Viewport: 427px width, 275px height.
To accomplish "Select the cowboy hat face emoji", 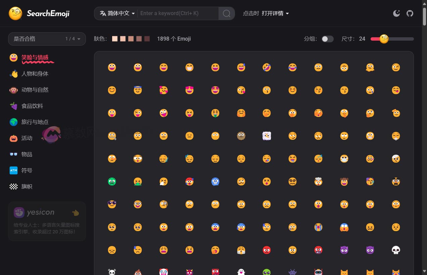I will coord(344,181).
